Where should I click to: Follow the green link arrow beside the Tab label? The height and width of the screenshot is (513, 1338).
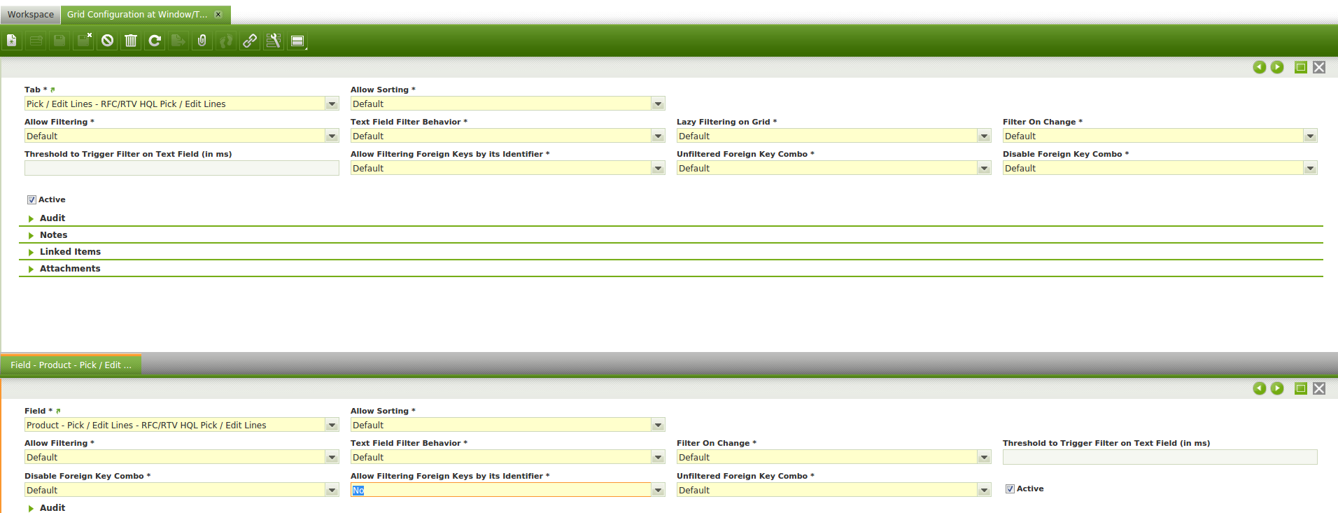click(52, 90)
